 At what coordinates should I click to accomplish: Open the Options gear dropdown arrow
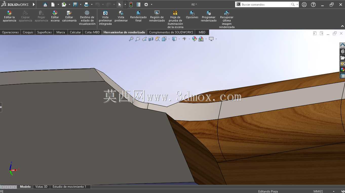[151, 5]
